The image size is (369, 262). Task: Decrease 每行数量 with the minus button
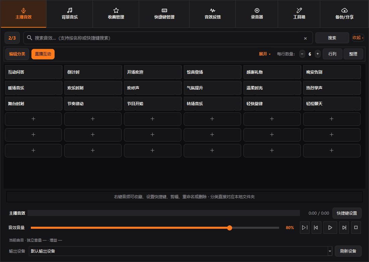point(302,54)
